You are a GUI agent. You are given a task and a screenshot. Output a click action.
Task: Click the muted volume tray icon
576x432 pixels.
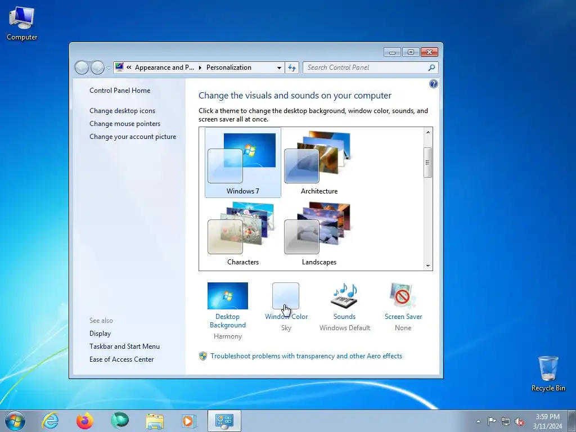519,421
